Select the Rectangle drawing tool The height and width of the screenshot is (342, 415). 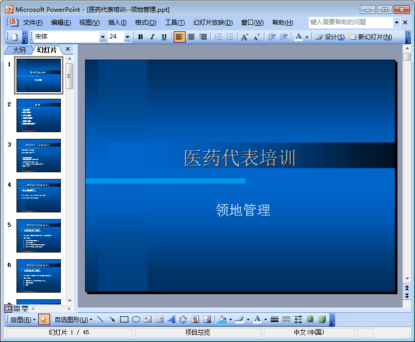(x=124, y=319)
